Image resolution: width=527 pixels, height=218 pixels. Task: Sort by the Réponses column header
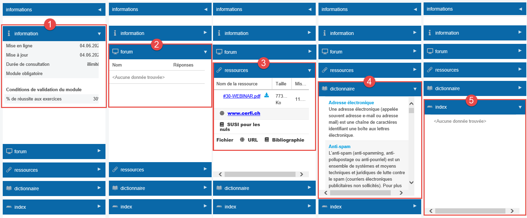point(183,65)
